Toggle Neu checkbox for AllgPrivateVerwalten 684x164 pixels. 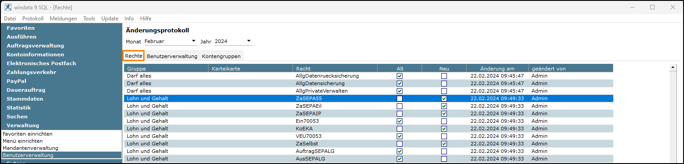pos(444,91)
